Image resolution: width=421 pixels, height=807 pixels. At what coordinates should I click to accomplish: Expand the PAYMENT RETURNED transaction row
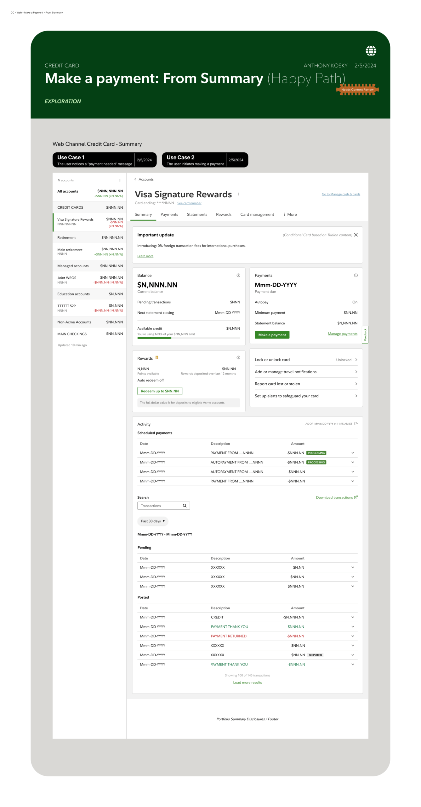coord(352,636)
